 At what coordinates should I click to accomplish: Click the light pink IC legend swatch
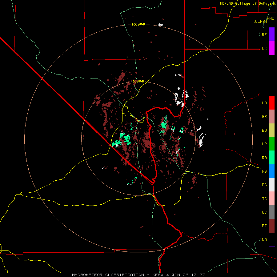coord(272,199)
